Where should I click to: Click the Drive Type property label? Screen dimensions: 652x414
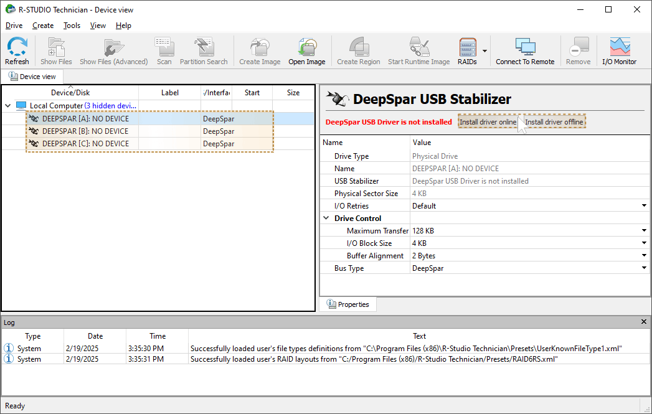tap(351, 156)
